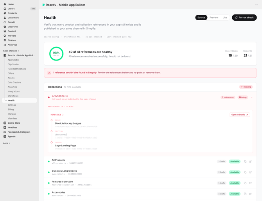Click the Lego Landing Page screen
This screenshot has width=262, height=201.
[x=66, y=146]
